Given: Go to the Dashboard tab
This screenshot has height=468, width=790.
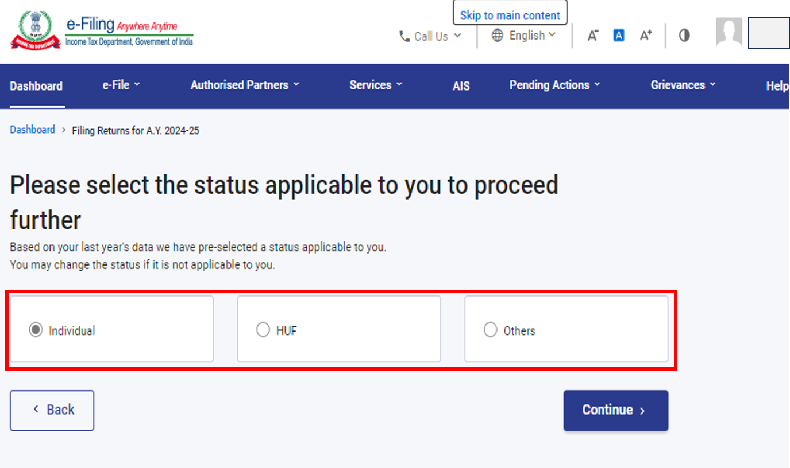Looking at the screenshot, I should click(36, 86).
